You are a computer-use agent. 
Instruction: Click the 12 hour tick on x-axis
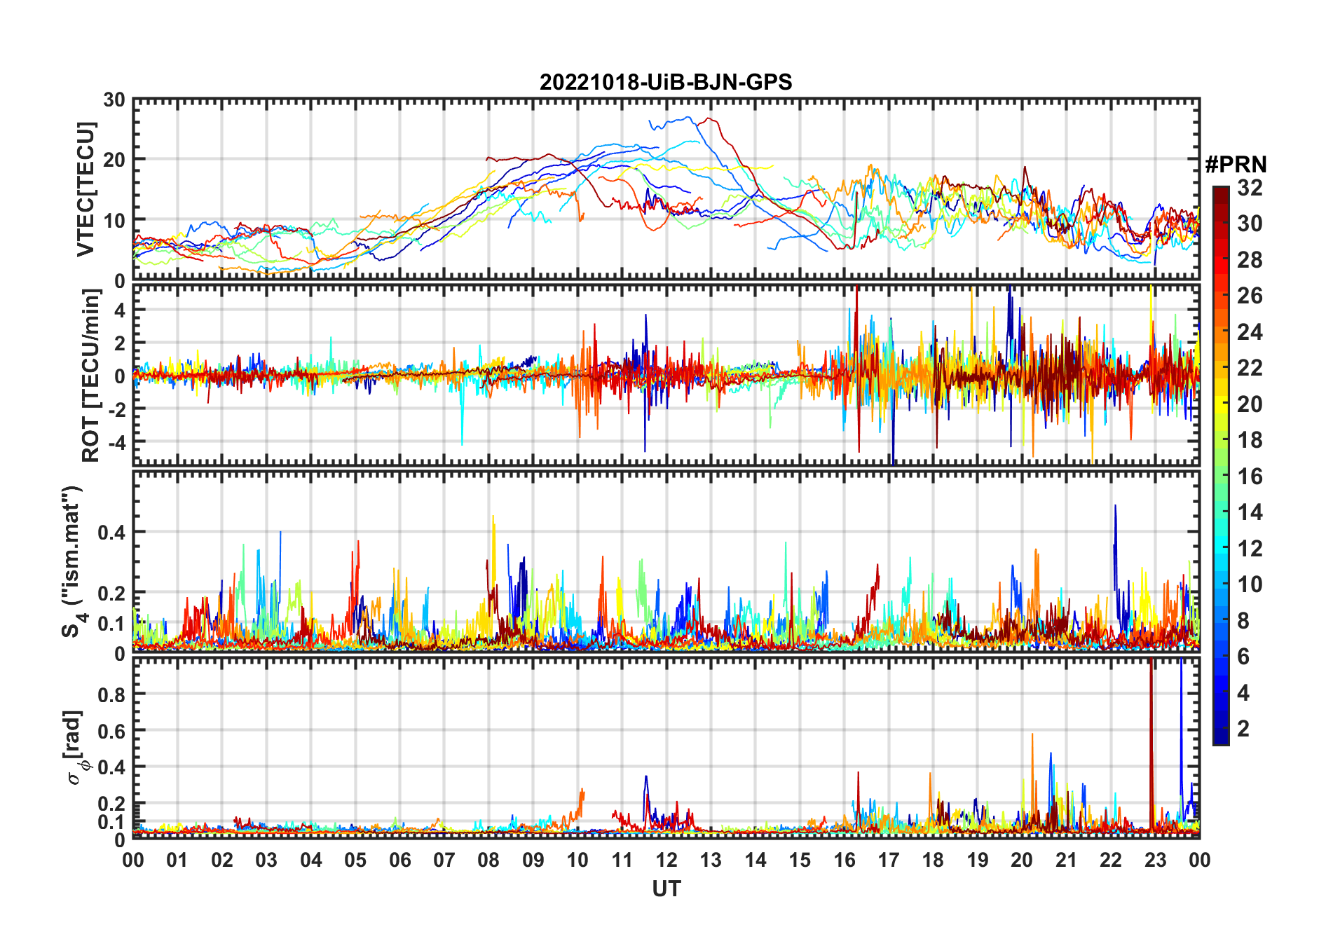pos(666,860)
